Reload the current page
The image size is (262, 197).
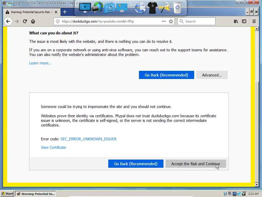click(25, 21)
